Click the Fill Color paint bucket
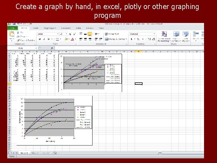Image resolution: width=217 pixels, height=163 pixels. (66, 39)
